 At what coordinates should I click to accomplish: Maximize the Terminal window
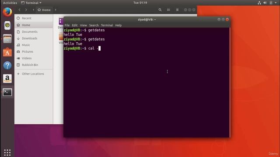point(223,19)
